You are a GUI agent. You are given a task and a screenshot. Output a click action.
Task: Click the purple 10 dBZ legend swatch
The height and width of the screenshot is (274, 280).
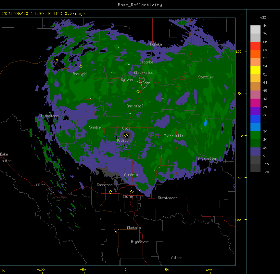pos(255,152)
